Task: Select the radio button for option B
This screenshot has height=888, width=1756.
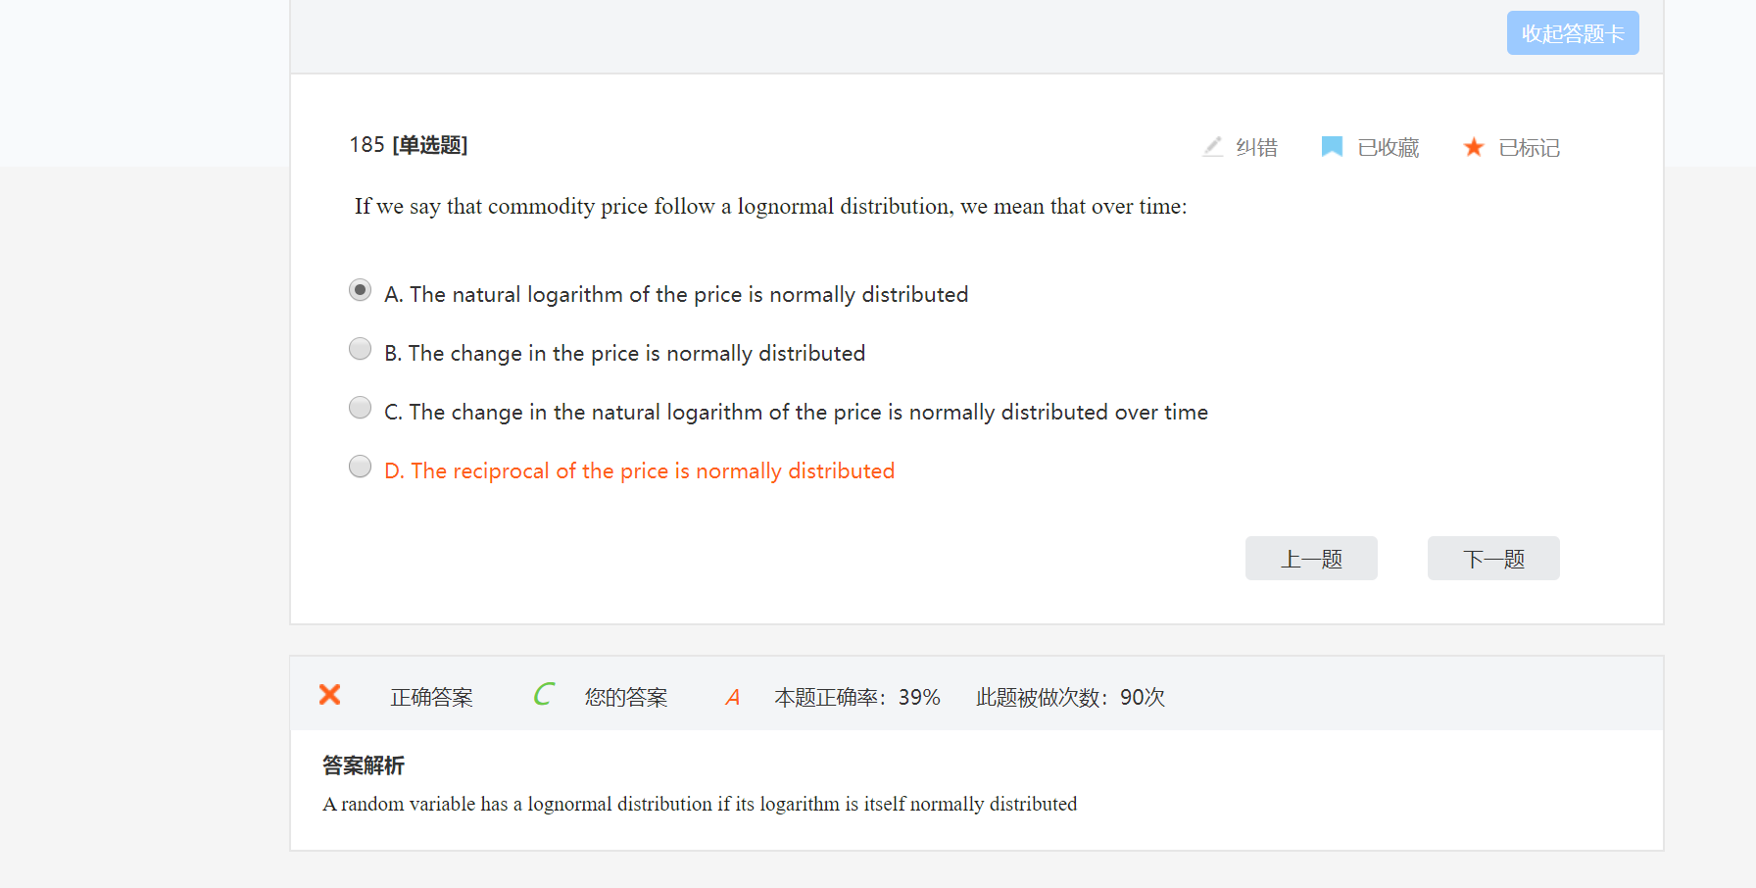Action: tap(361, 349)
